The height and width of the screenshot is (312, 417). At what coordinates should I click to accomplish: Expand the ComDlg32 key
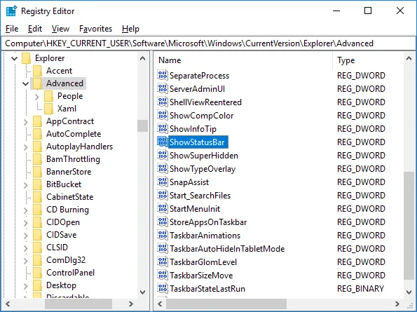pos(26,260)
